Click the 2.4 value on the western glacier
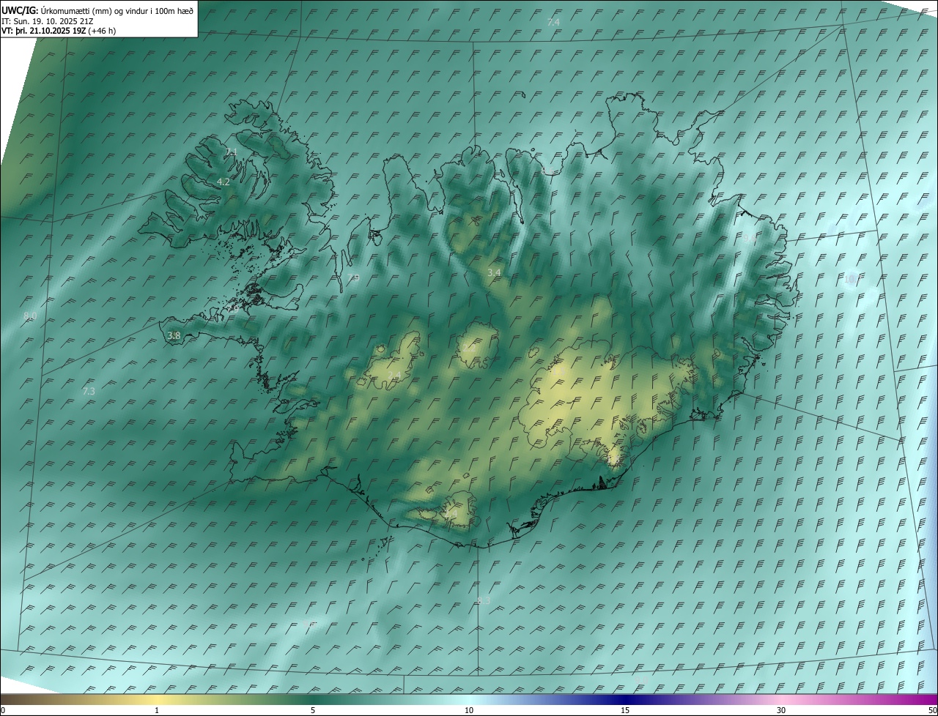Screen dimensions: 938x716 [x=394, y=375]
